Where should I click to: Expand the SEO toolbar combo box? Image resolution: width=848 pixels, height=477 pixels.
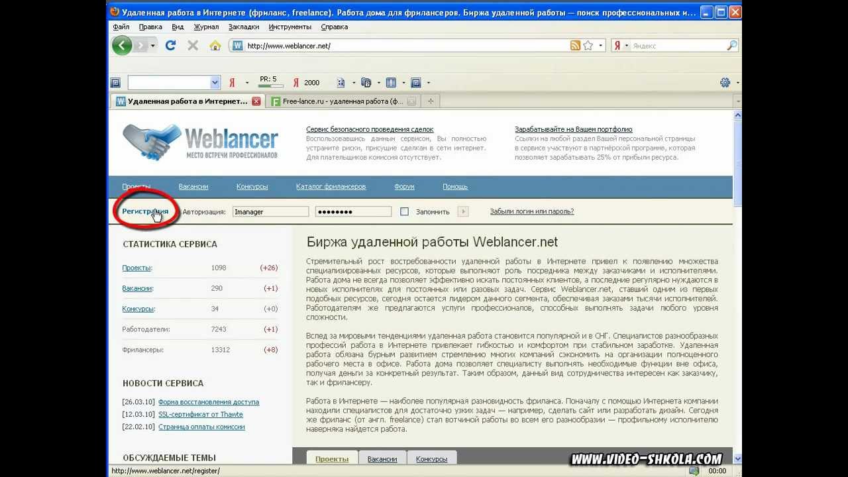(x=215, y=83)
